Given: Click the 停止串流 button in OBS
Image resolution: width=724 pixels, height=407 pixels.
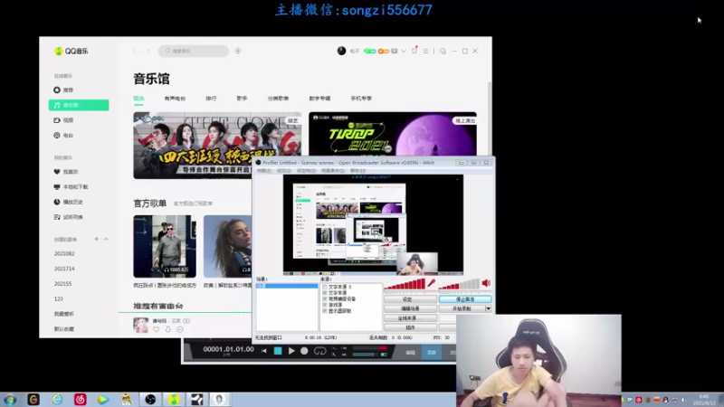Looking at the screenshot, I should coord(465,299).
